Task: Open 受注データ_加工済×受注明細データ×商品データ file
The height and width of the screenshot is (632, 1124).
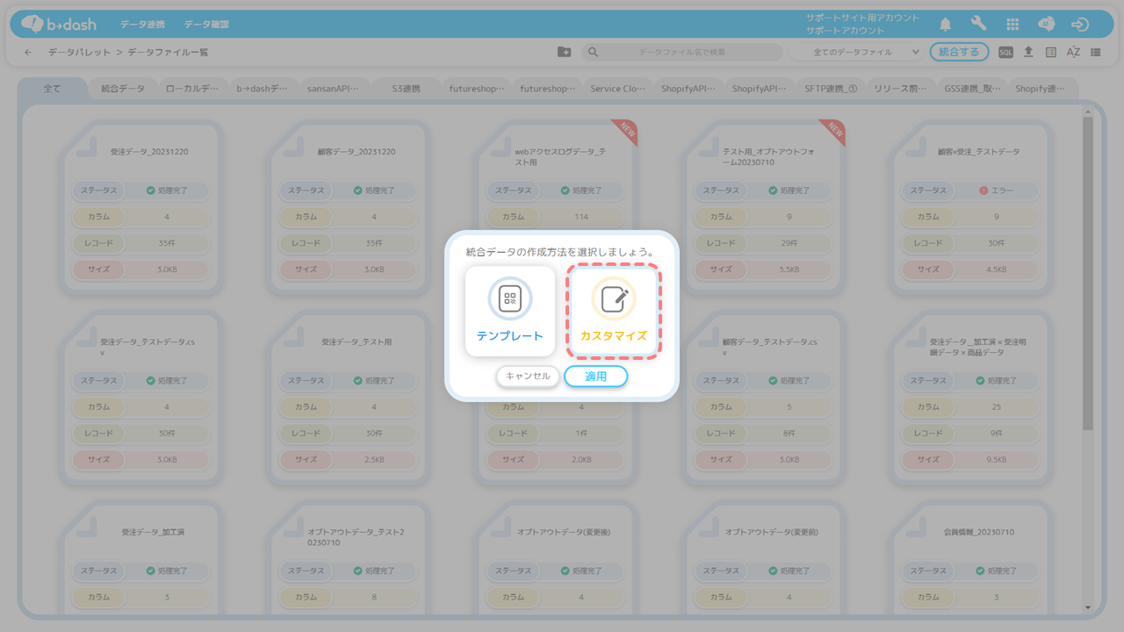Action: (970, 397)
